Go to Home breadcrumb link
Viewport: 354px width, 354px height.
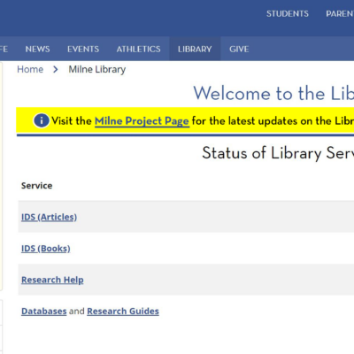coord(30,69)
